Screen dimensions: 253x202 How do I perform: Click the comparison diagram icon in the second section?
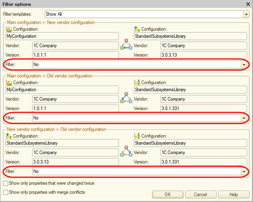coord(126,98)
